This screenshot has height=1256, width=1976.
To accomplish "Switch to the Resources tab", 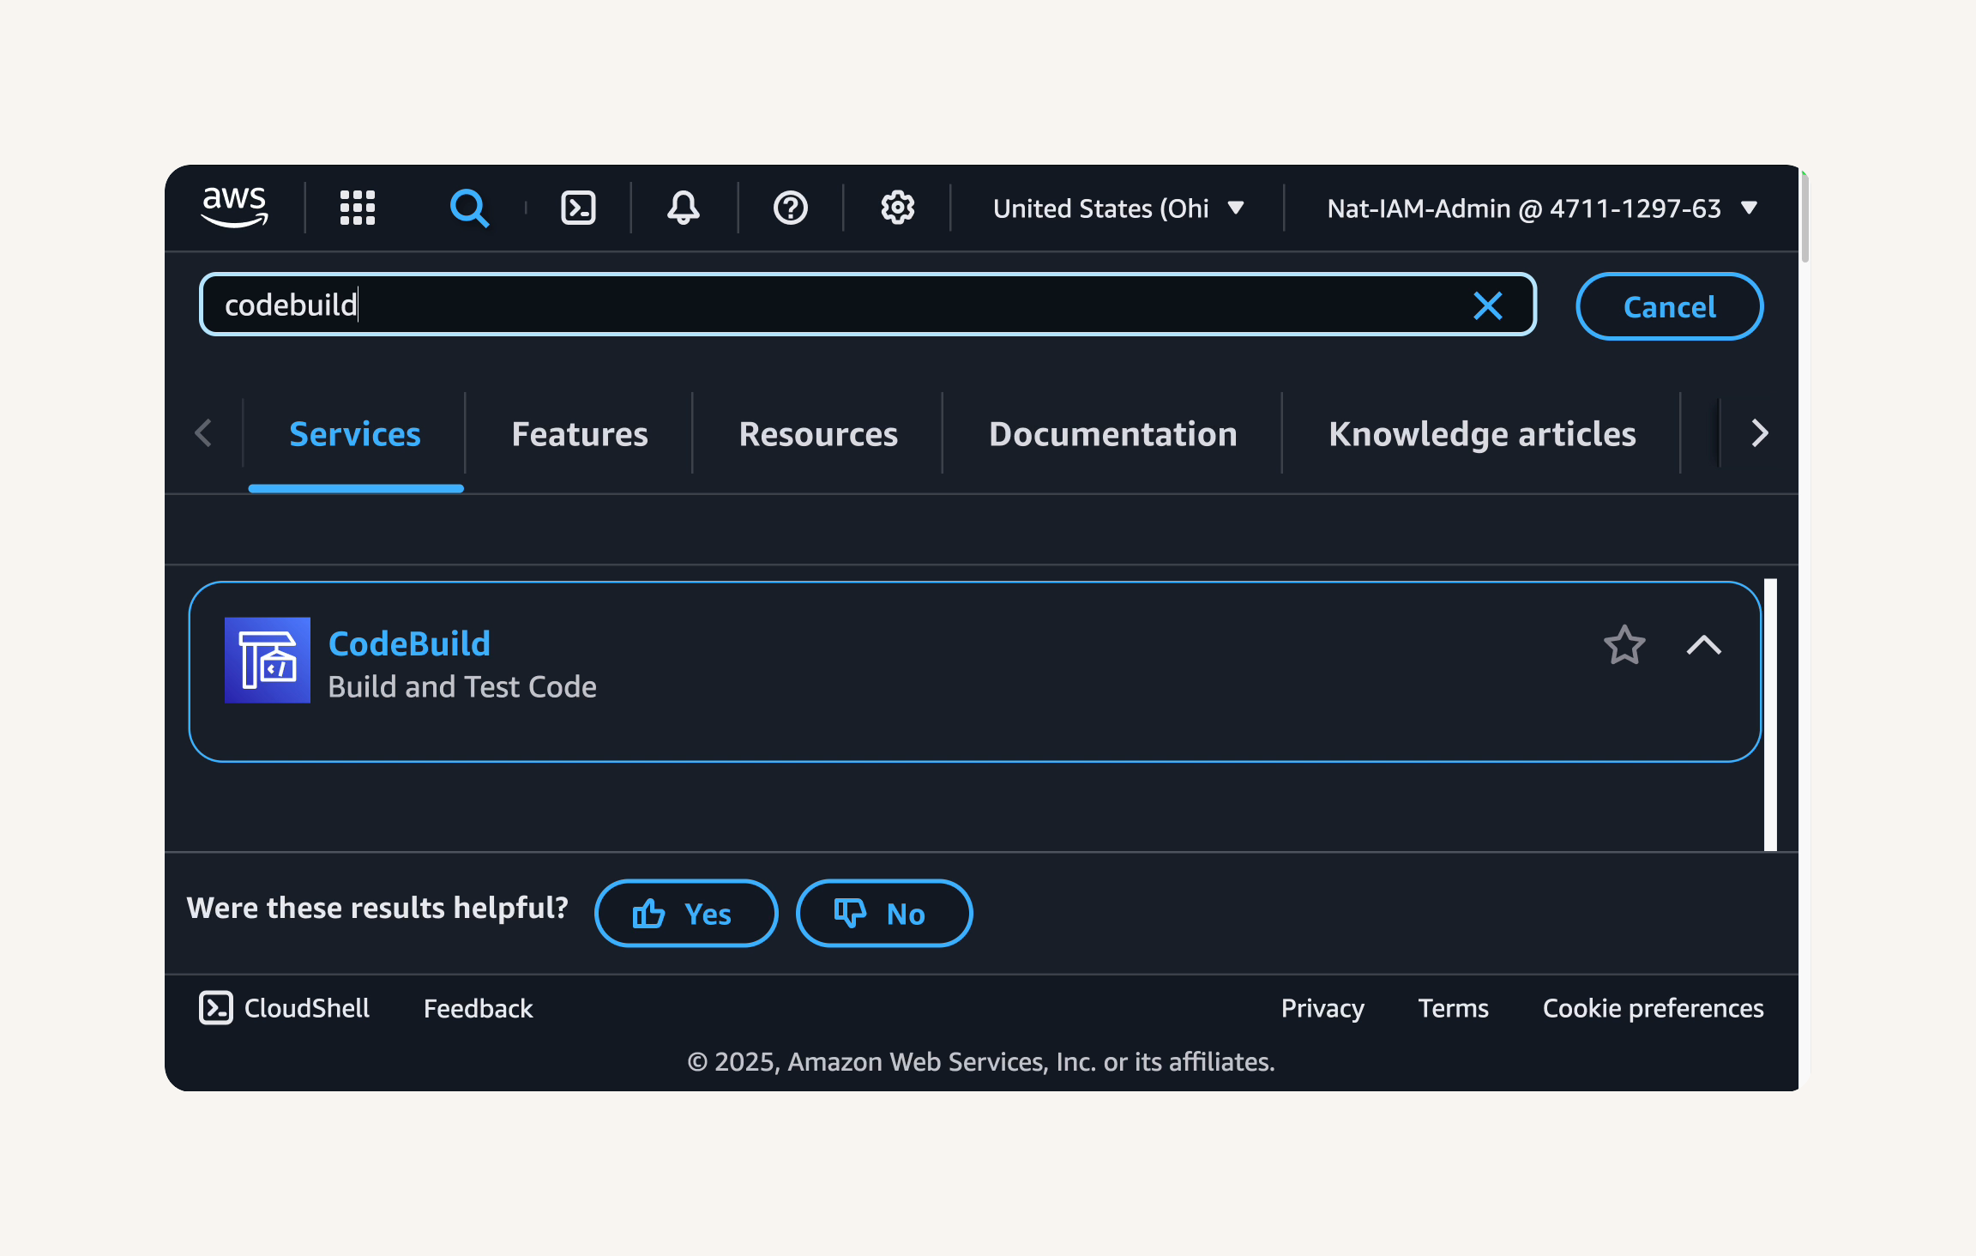I will click(818, 434).
